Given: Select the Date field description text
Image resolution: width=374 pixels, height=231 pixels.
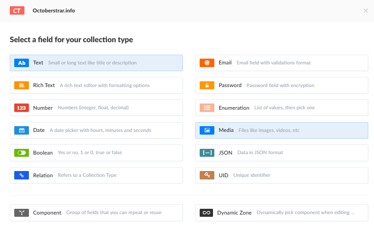Looking at the screenshot, I should (100, 131).
